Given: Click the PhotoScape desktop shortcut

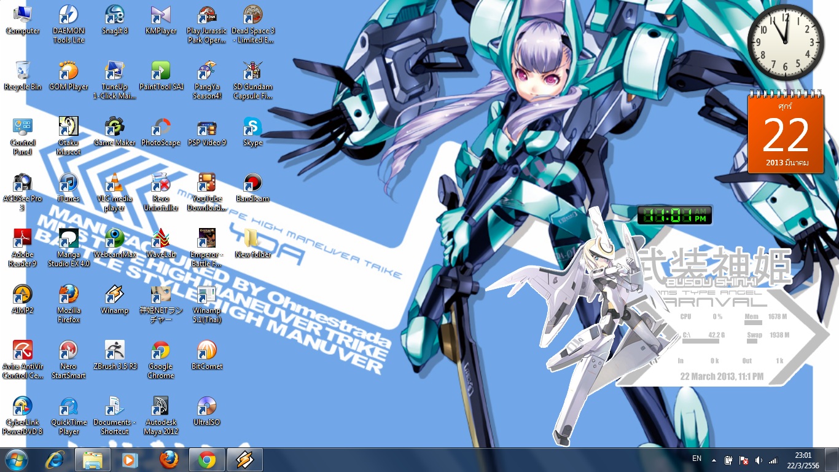Looking at the screenshot, I should coord(161,132).
